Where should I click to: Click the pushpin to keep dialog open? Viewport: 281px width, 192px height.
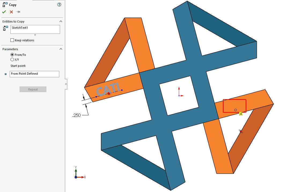click(x=18, y=12)
